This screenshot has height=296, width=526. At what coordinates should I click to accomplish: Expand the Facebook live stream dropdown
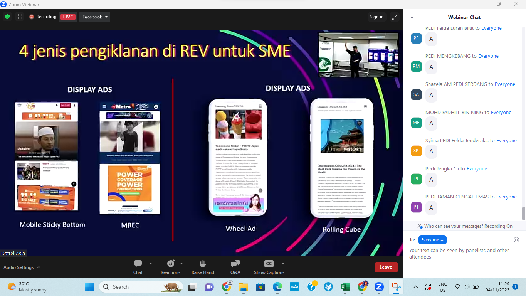click(95, 17)
